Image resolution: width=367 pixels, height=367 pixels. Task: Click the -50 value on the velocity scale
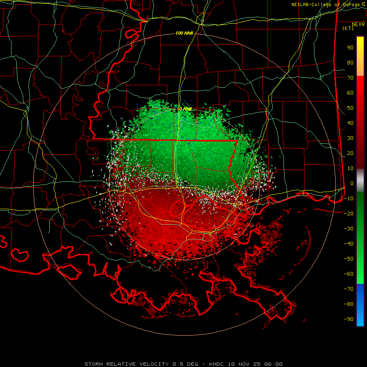pos(349,259)
